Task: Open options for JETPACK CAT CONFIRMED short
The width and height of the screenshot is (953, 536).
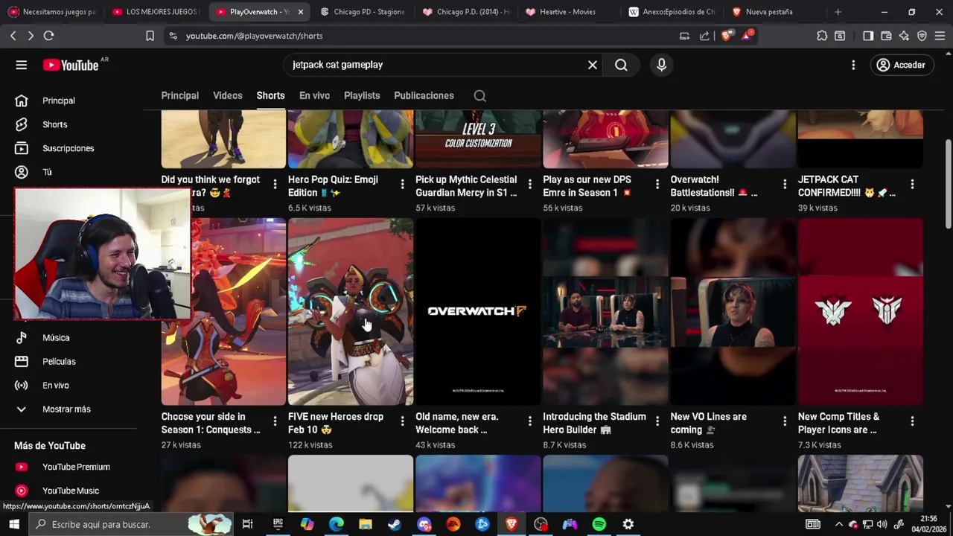Action: [x=912, y=184]
